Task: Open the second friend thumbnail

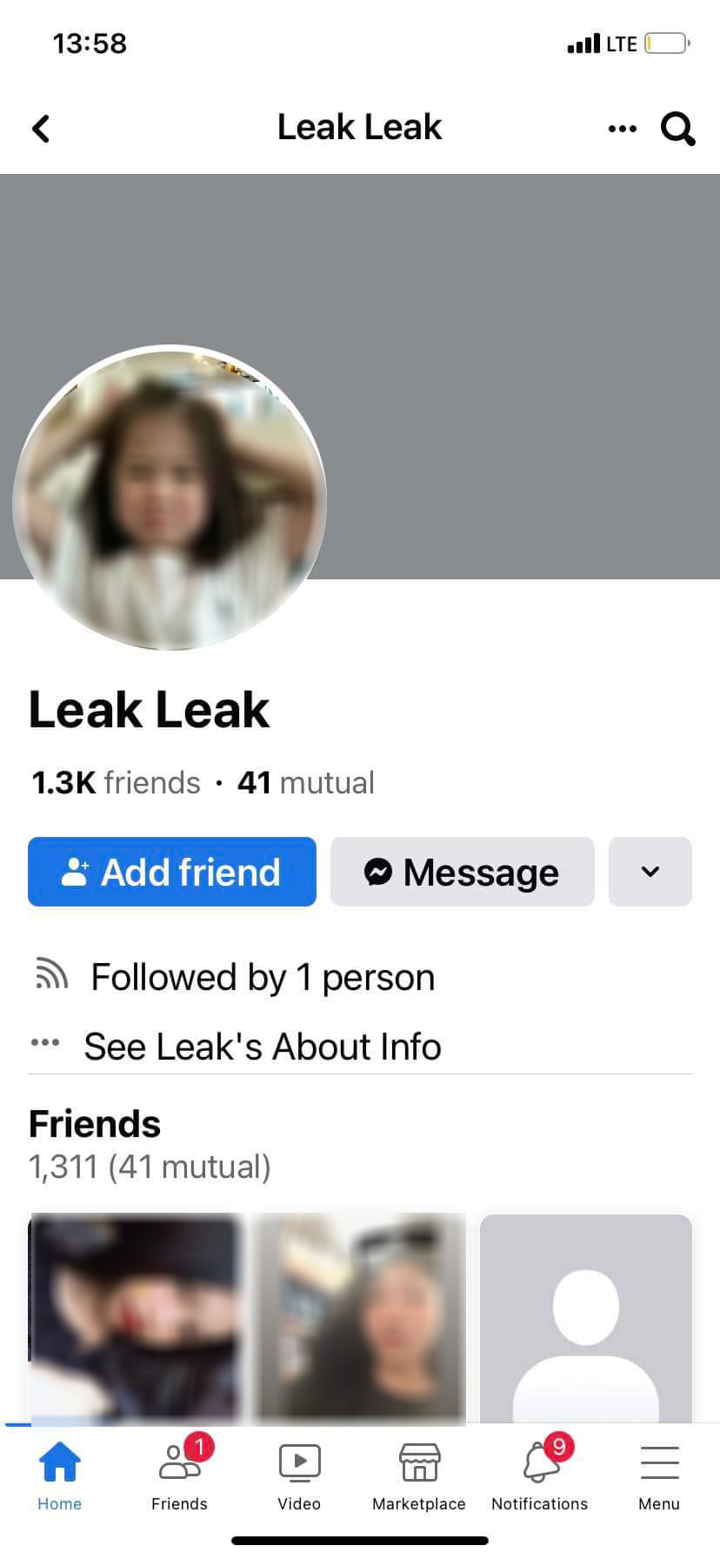Action: point(360,1318)
